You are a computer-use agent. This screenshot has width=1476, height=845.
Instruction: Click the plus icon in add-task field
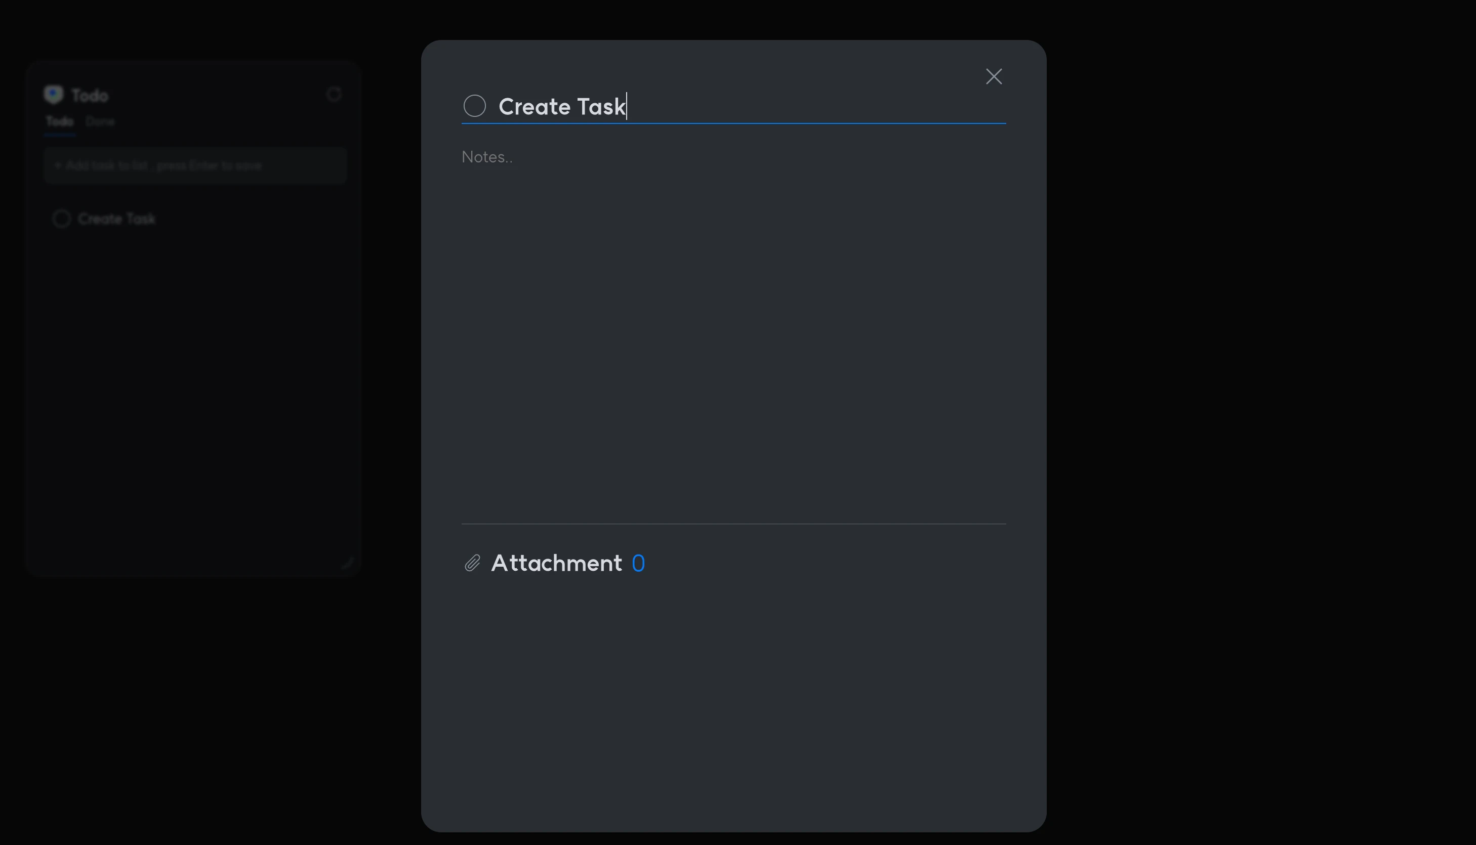58,165
